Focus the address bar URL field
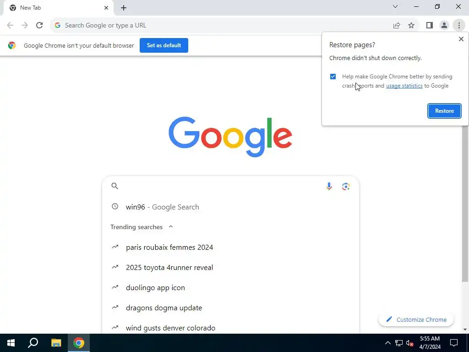This screenshot has width=469, height=352. pos(221,26)
